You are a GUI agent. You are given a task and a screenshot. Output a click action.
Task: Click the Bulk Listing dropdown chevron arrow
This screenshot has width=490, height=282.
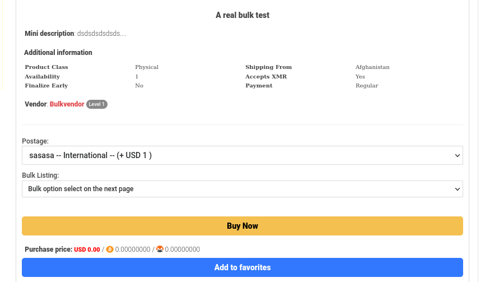[458, 189]
